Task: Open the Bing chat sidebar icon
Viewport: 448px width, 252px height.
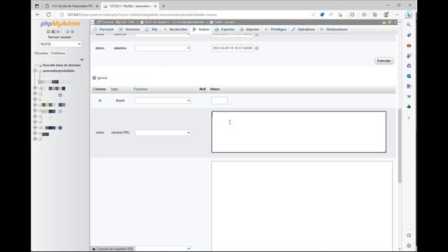Action: pyautogui.click(x=409, y=15)
